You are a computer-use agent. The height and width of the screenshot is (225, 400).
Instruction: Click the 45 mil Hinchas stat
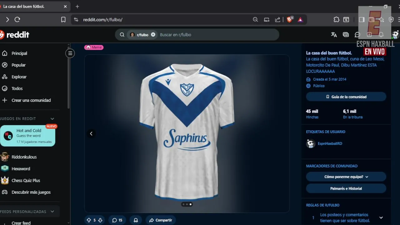[x=312, y=114]
